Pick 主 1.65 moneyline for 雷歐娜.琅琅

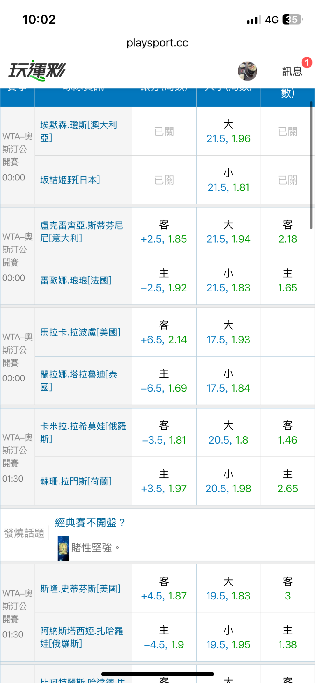(287, 281)
